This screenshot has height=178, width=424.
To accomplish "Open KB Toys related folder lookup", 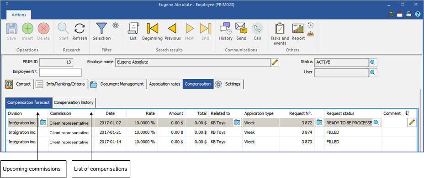I will tap(237, 123).
